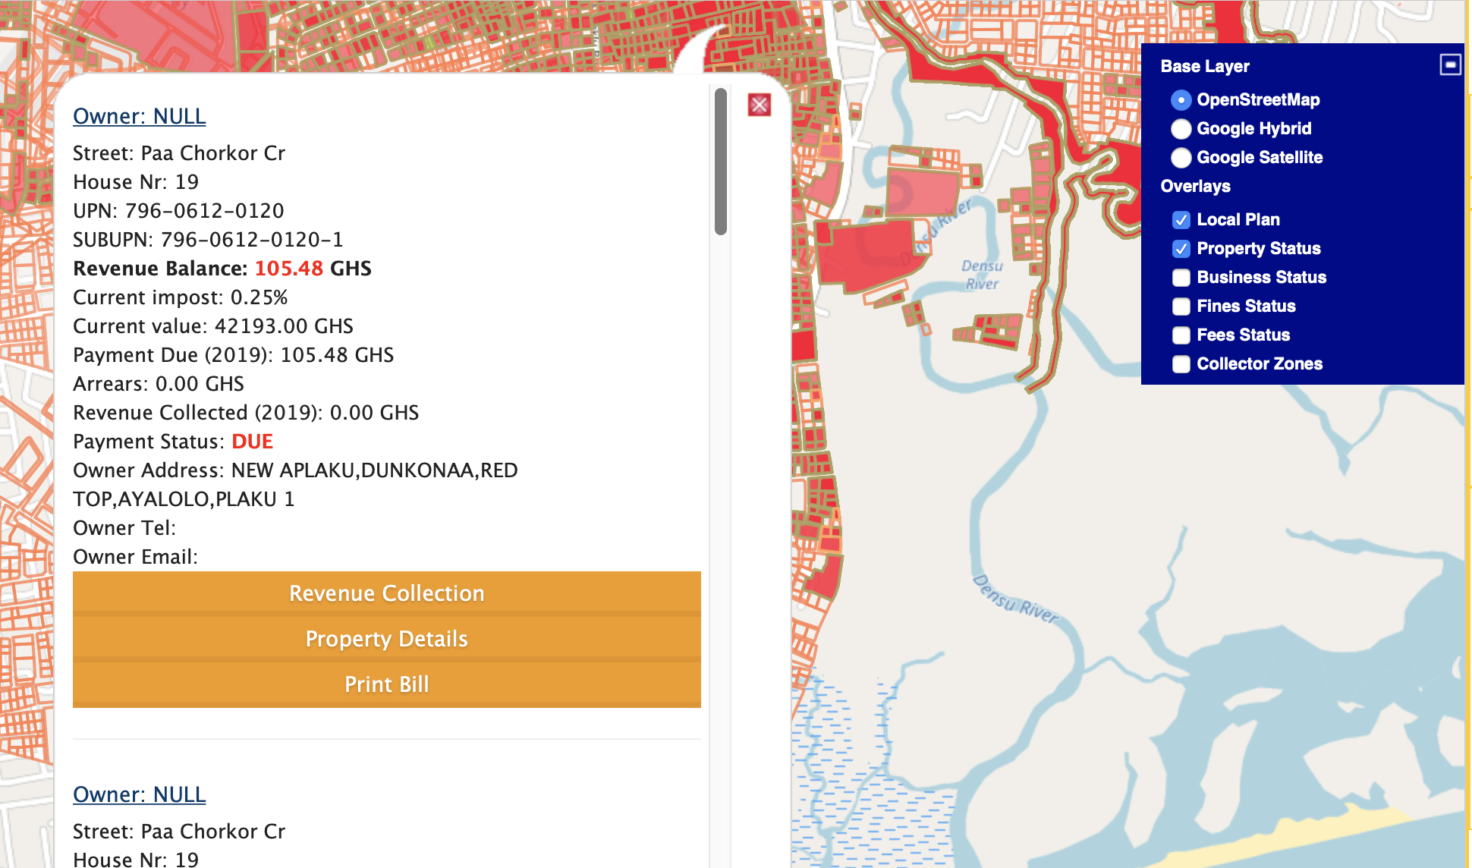The width and height of the screenshot is (1472, 868).
Task: Open the second Owner: NULL link
Action: tap(139, 794)
